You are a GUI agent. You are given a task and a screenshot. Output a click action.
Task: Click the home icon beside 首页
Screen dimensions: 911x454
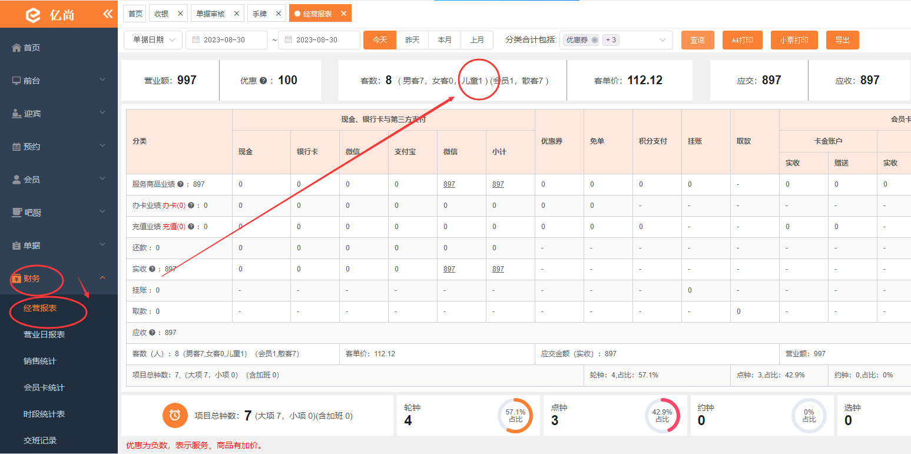coord(16,48)
